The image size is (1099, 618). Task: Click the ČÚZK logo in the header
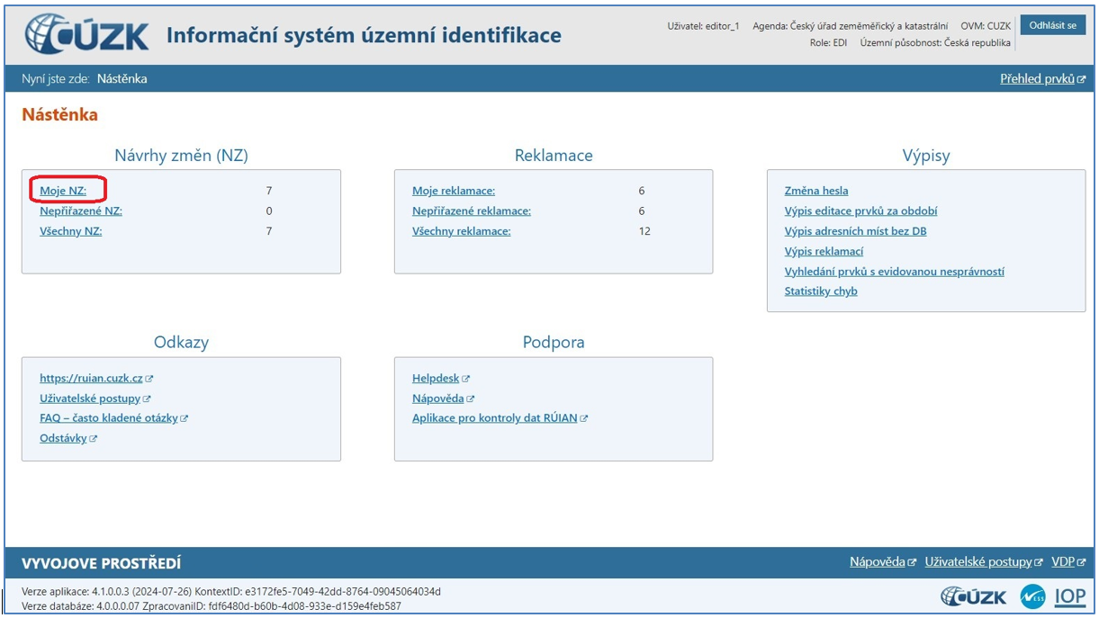pyautogui.click(x=87, y=34)
